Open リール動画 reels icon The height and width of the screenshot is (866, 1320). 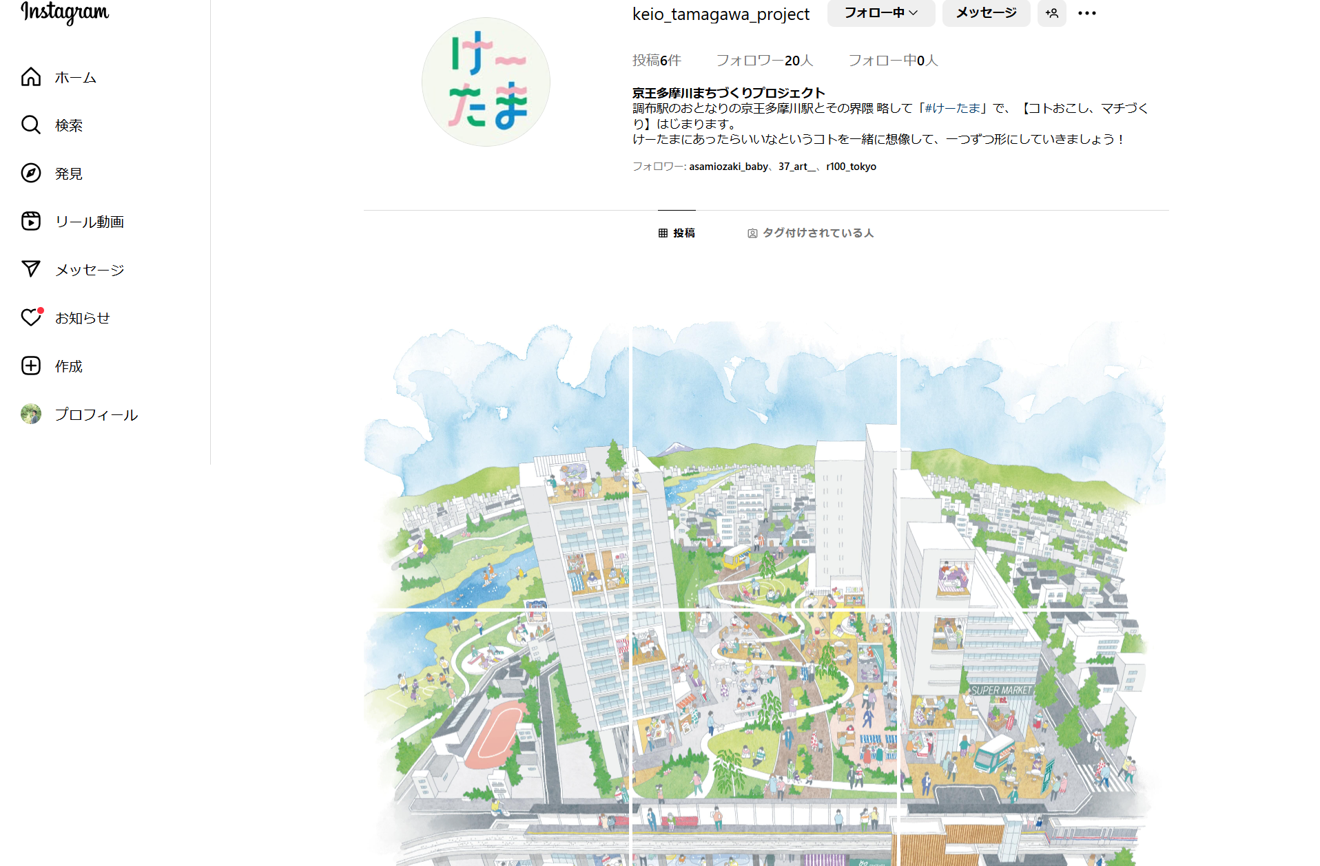point(31,221)
